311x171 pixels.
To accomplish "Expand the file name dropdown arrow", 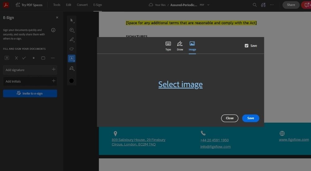I will pos(208,5).
